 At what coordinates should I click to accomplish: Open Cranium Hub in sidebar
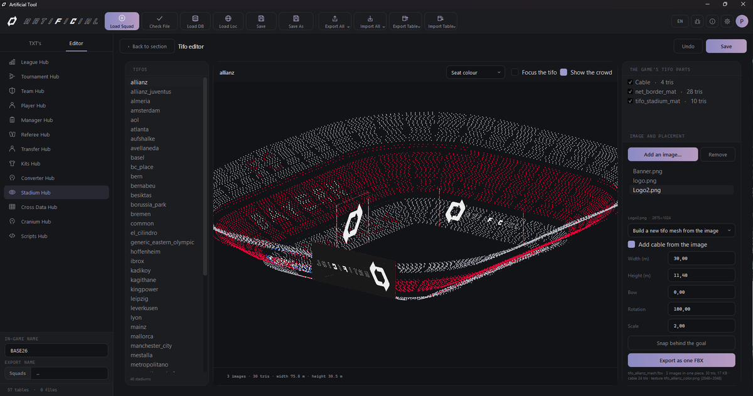(x=56, y=222)
